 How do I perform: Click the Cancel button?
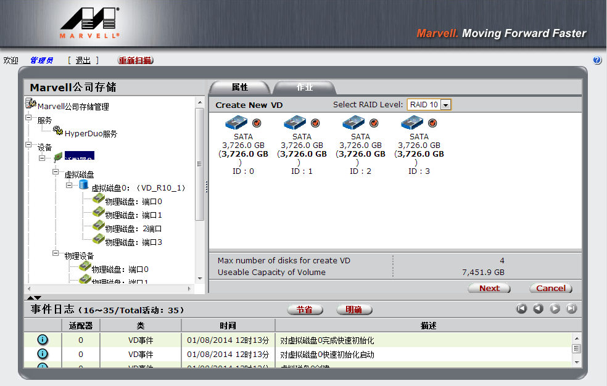coord(551,288)
